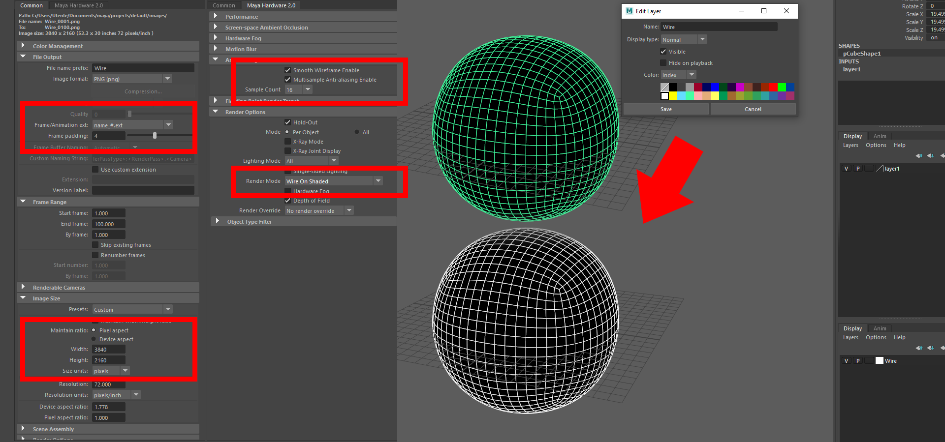Image resolution: width=945 pixels, height=442 pixels.
Task: Move layer down in the layer1 panel
Action: (x=930, y=155)
